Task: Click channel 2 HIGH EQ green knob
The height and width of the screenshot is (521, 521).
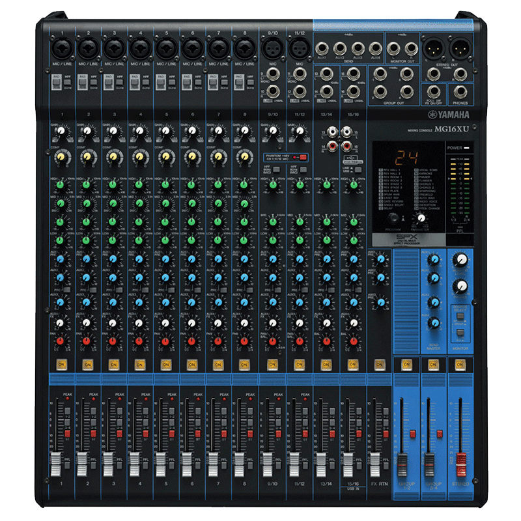Action: 87,185
